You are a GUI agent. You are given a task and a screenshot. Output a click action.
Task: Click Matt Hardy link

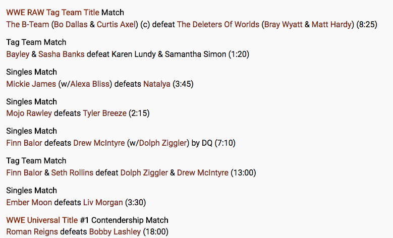(x=331, y=25)
